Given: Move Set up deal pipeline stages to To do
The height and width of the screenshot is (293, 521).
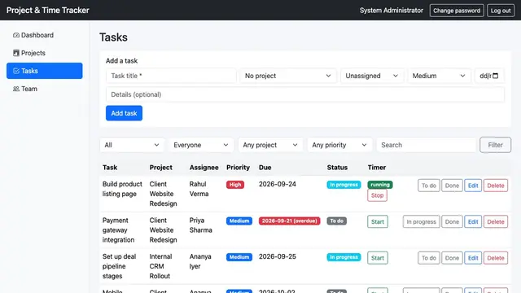Looking at the screenshot, I should pos(429,258).
